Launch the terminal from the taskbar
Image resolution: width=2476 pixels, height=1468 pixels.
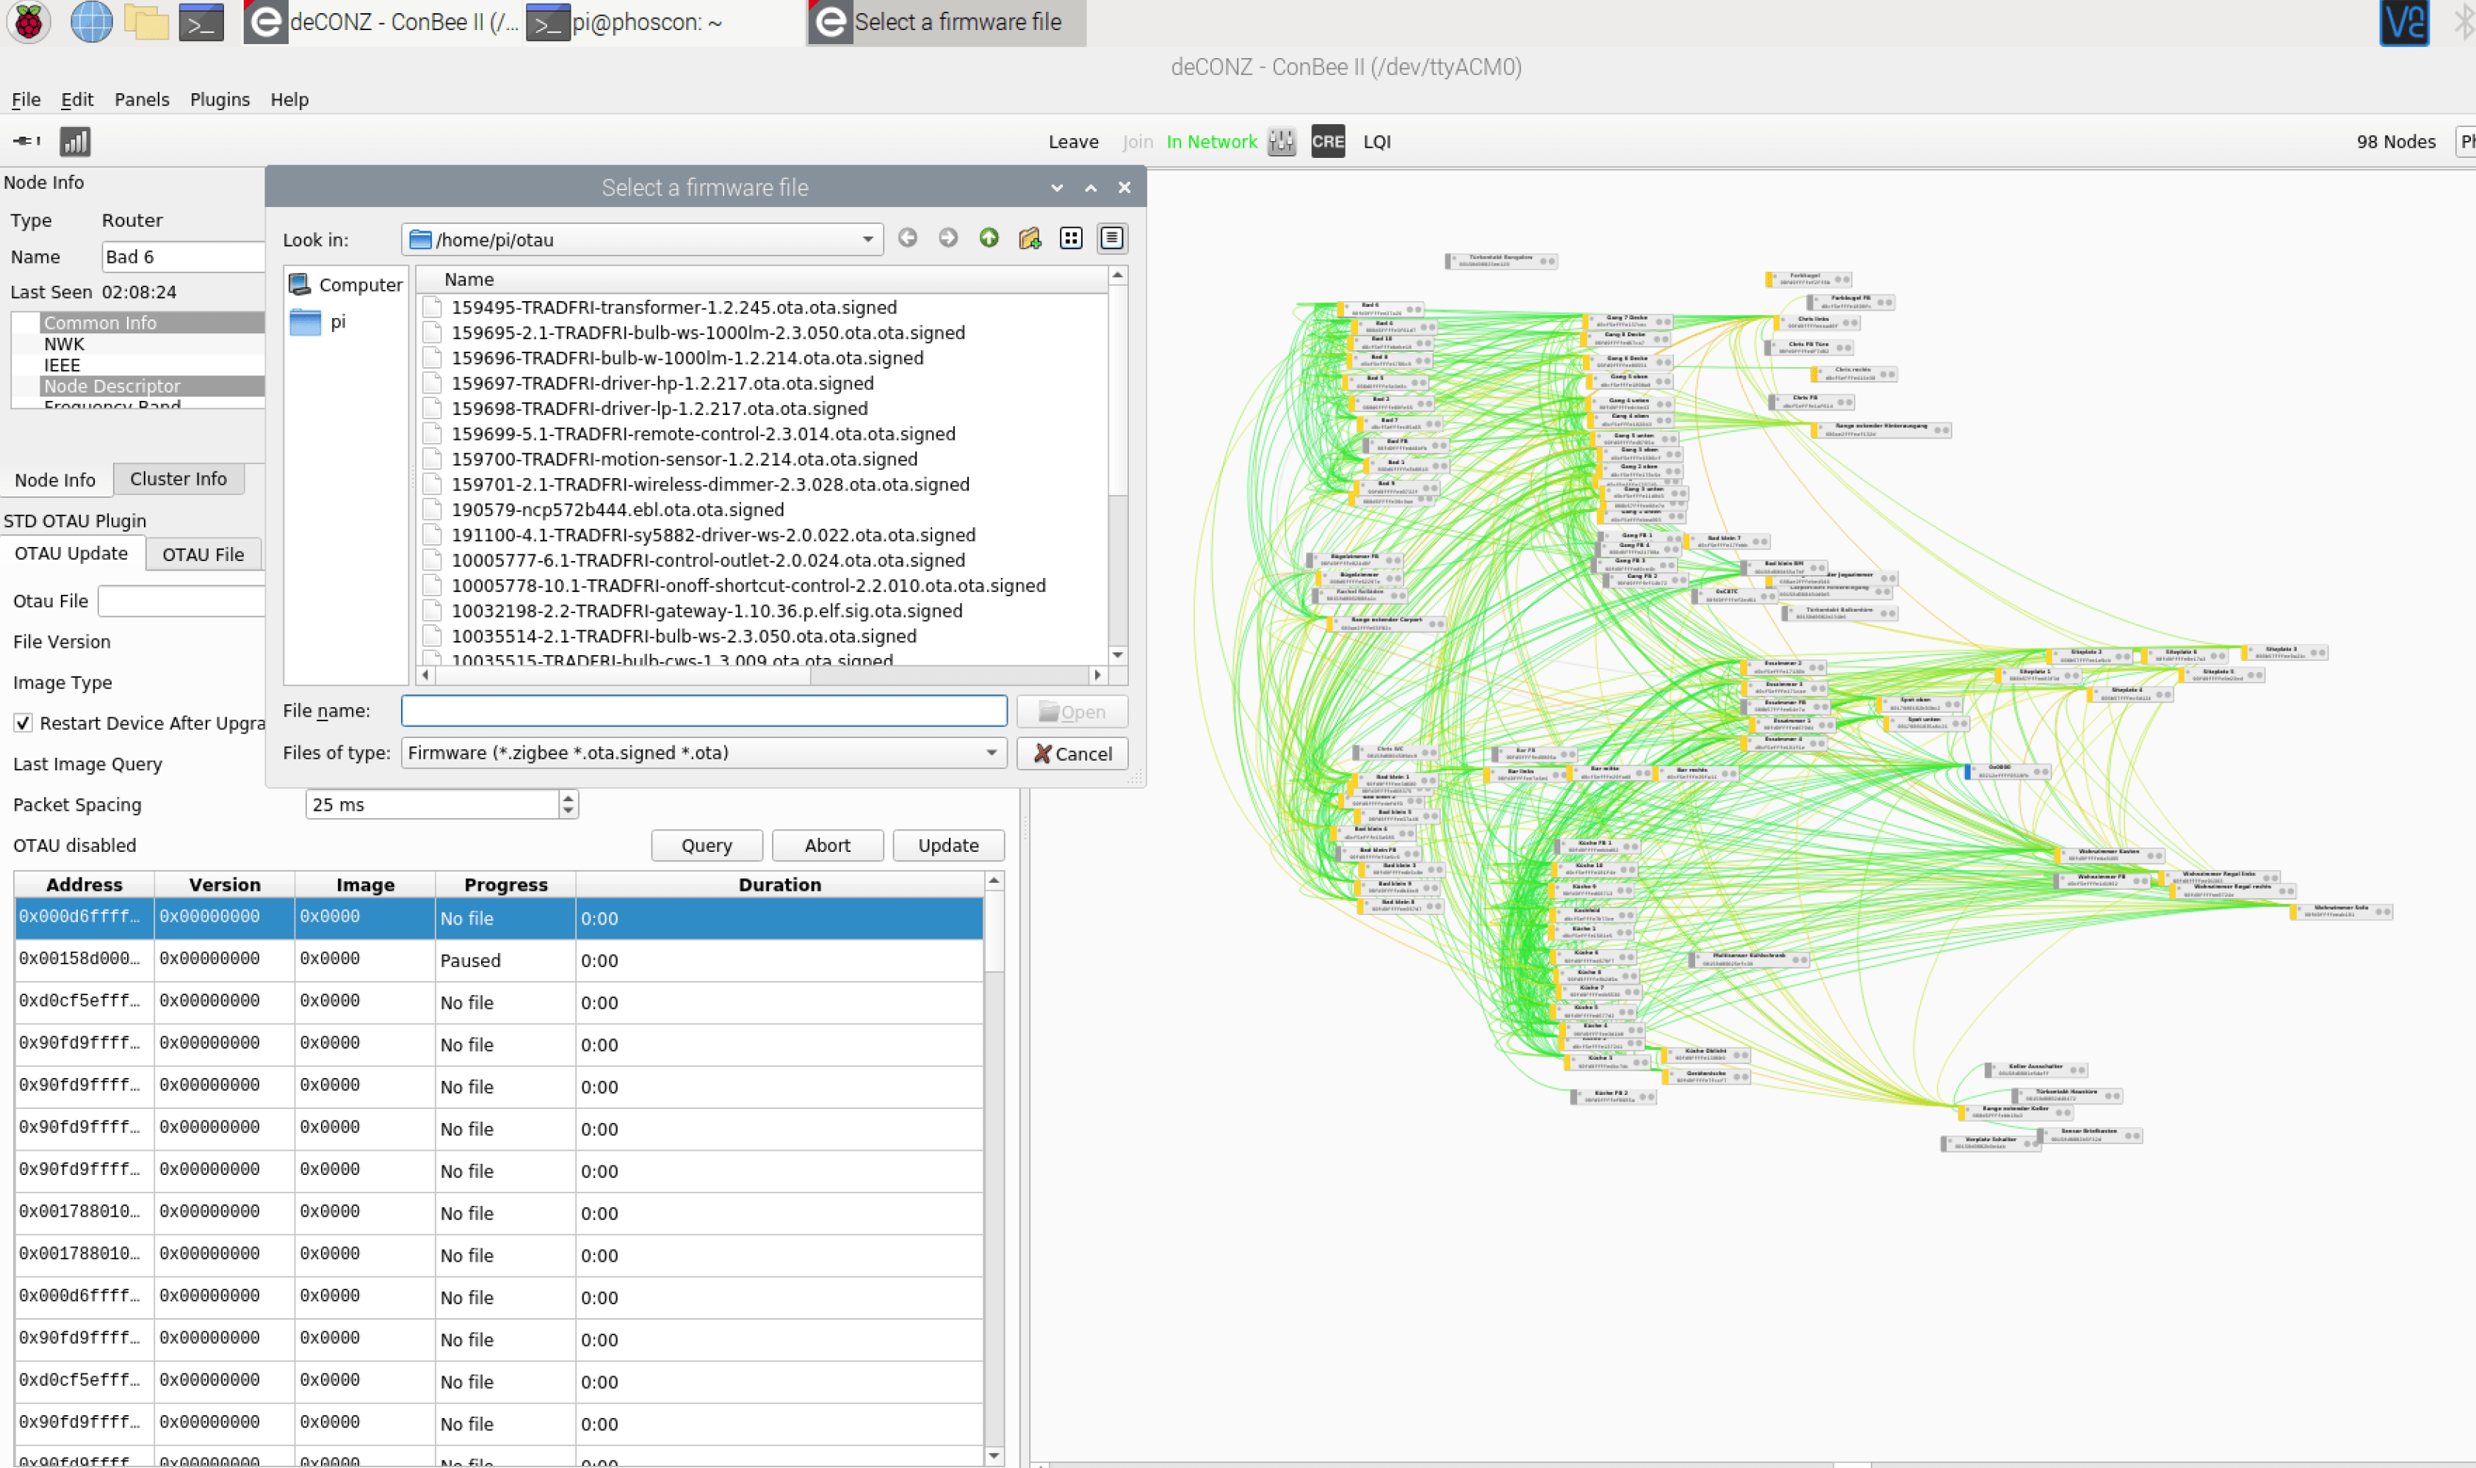tap(202, 22)
